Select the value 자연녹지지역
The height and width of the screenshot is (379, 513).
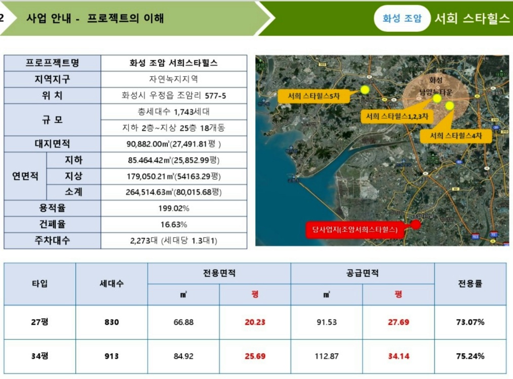tap(173, 79)
